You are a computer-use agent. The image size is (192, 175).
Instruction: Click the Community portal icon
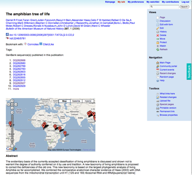click(157, 66)
